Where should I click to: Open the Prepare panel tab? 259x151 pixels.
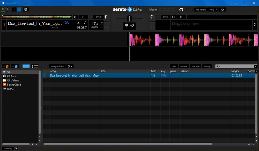pyautogui.click(x=195, y=66)
